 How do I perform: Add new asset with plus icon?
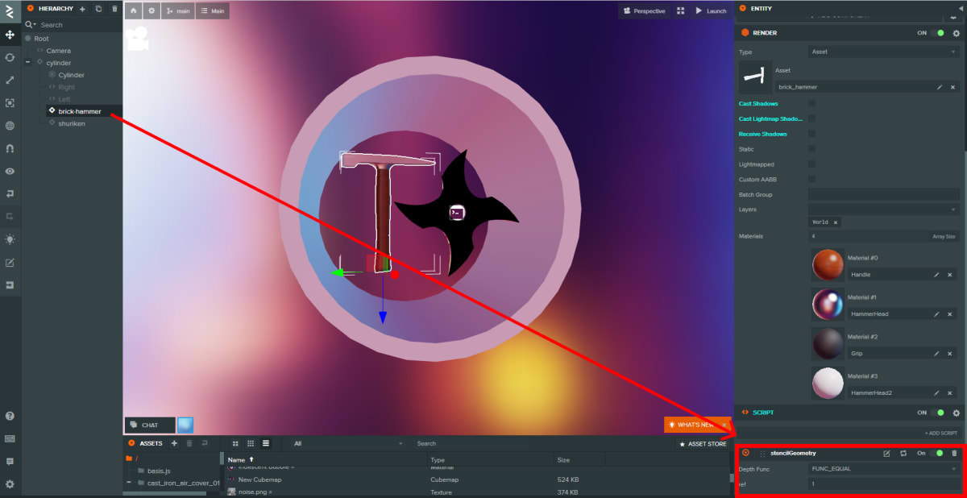(174, 443)
